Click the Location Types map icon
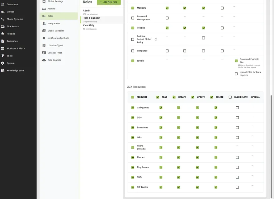The image size is (274, 199). 44,45
